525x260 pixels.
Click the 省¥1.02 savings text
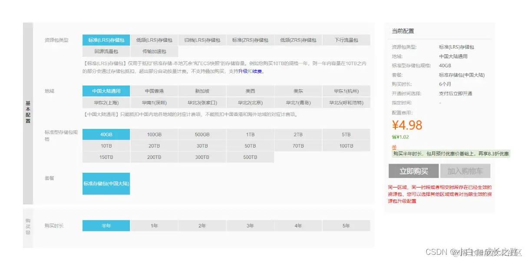pyautogui.click(x=400, y=137)
